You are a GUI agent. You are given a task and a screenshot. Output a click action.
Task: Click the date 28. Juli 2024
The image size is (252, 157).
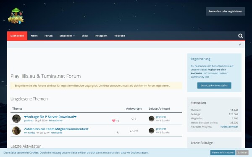click(41, 121)
